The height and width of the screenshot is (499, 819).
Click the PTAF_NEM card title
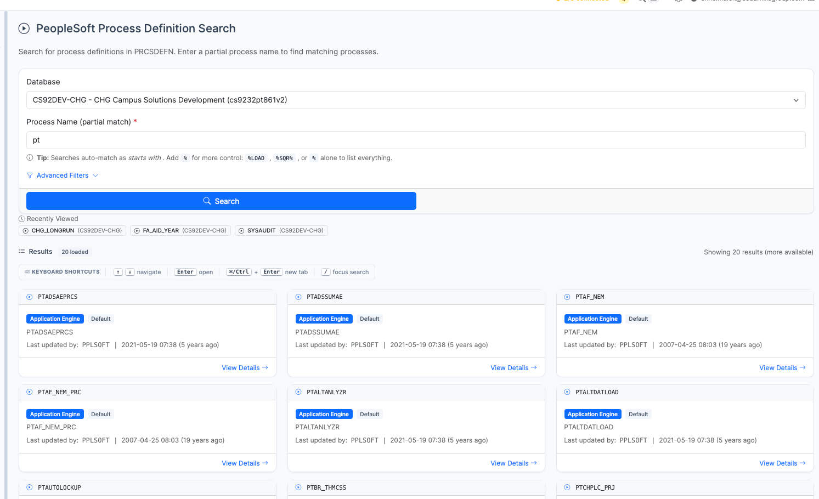point(590,297)
